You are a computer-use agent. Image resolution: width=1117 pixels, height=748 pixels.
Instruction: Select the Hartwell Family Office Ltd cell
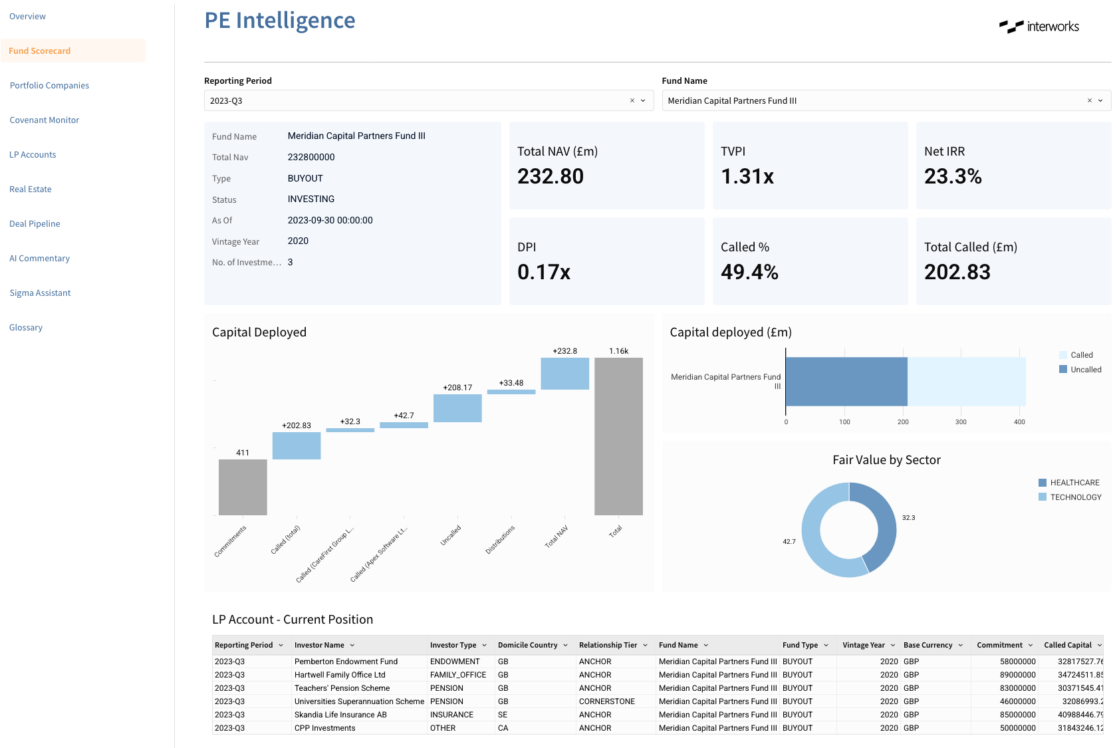[360, 675]
